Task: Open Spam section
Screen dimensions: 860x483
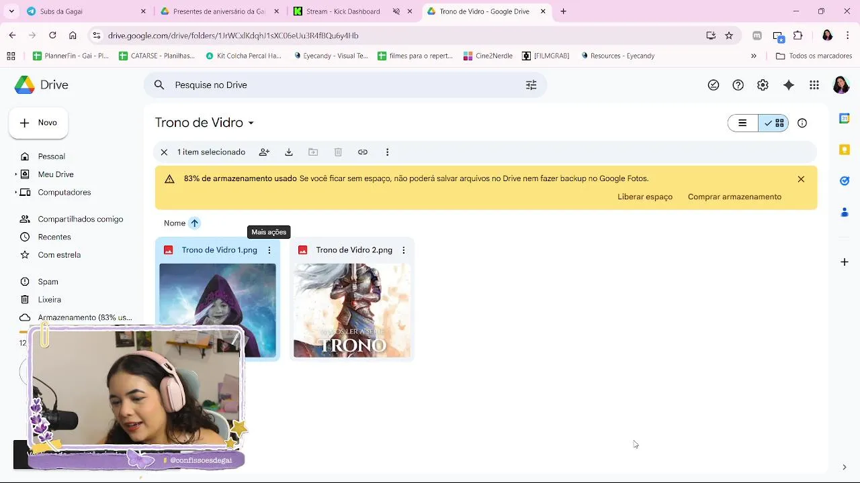Action: point(48,282)
